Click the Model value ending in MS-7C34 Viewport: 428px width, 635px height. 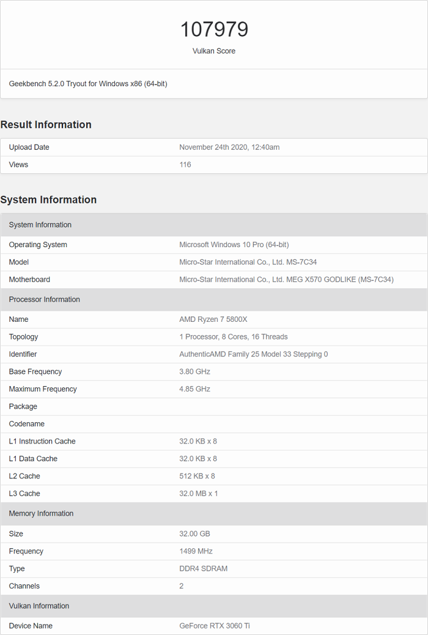[248, 262]
